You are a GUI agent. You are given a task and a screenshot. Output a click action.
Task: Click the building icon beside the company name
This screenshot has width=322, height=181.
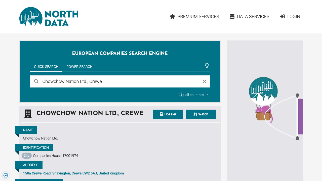pyautogui.click(x=28, y=113)
